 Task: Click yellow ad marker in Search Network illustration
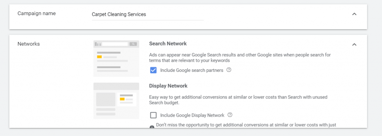[x=99, y=57]
